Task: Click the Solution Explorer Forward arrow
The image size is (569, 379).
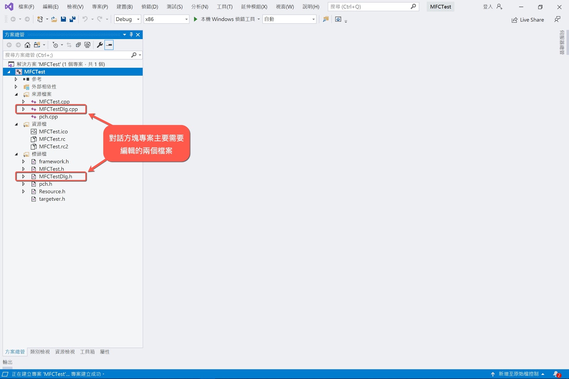Action: coord(18,45)
